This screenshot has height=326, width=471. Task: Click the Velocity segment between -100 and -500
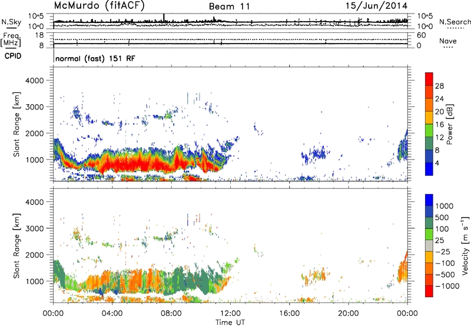click(429, 269)
